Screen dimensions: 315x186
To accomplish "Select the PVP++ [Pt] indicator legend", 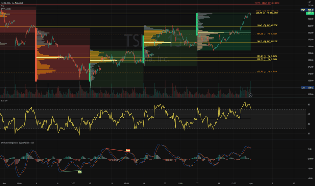I will (x=6, y=9).
